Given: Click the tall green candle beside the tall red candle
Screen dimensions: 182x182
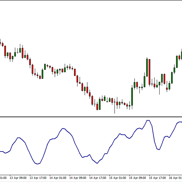Looking at the screenshot, I should [147, 68].
